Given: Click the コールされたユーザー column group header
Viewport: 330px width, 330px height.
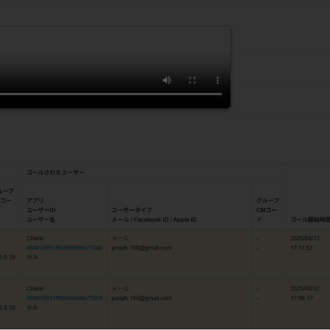Looking at the screenshot, I should pyautogui.click(x=55, y=173).
